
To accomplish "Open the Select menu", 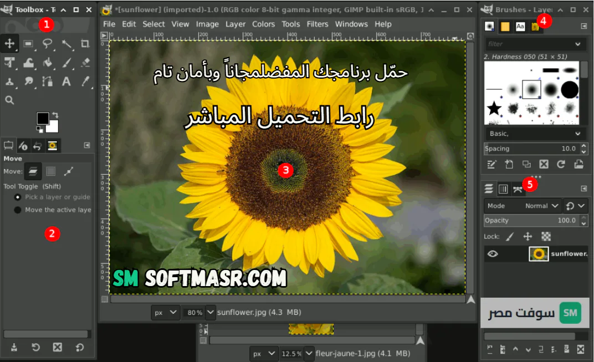I will tap(153, 24).
